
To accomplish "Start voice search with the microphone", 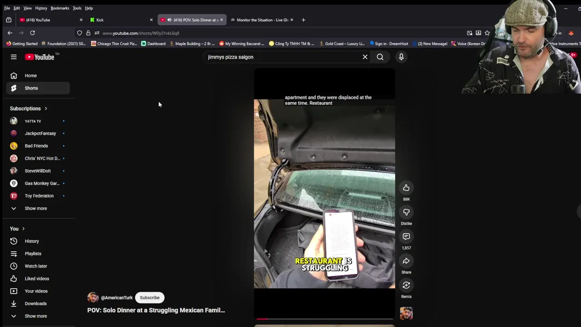I will [x=401, y=57].
